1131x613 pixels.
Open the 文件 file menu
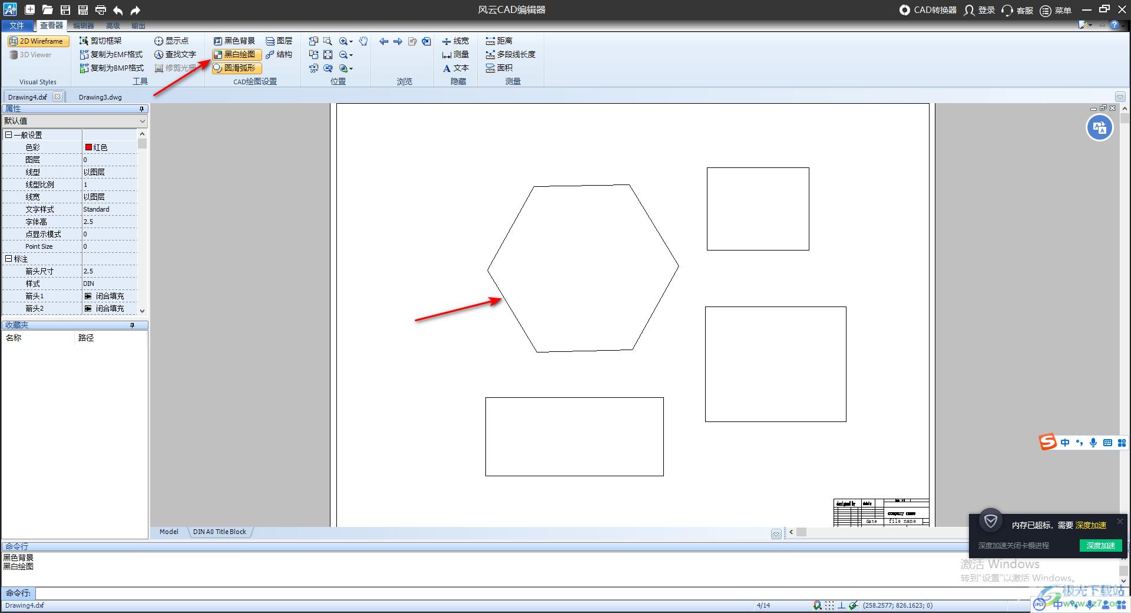[17, 25]
